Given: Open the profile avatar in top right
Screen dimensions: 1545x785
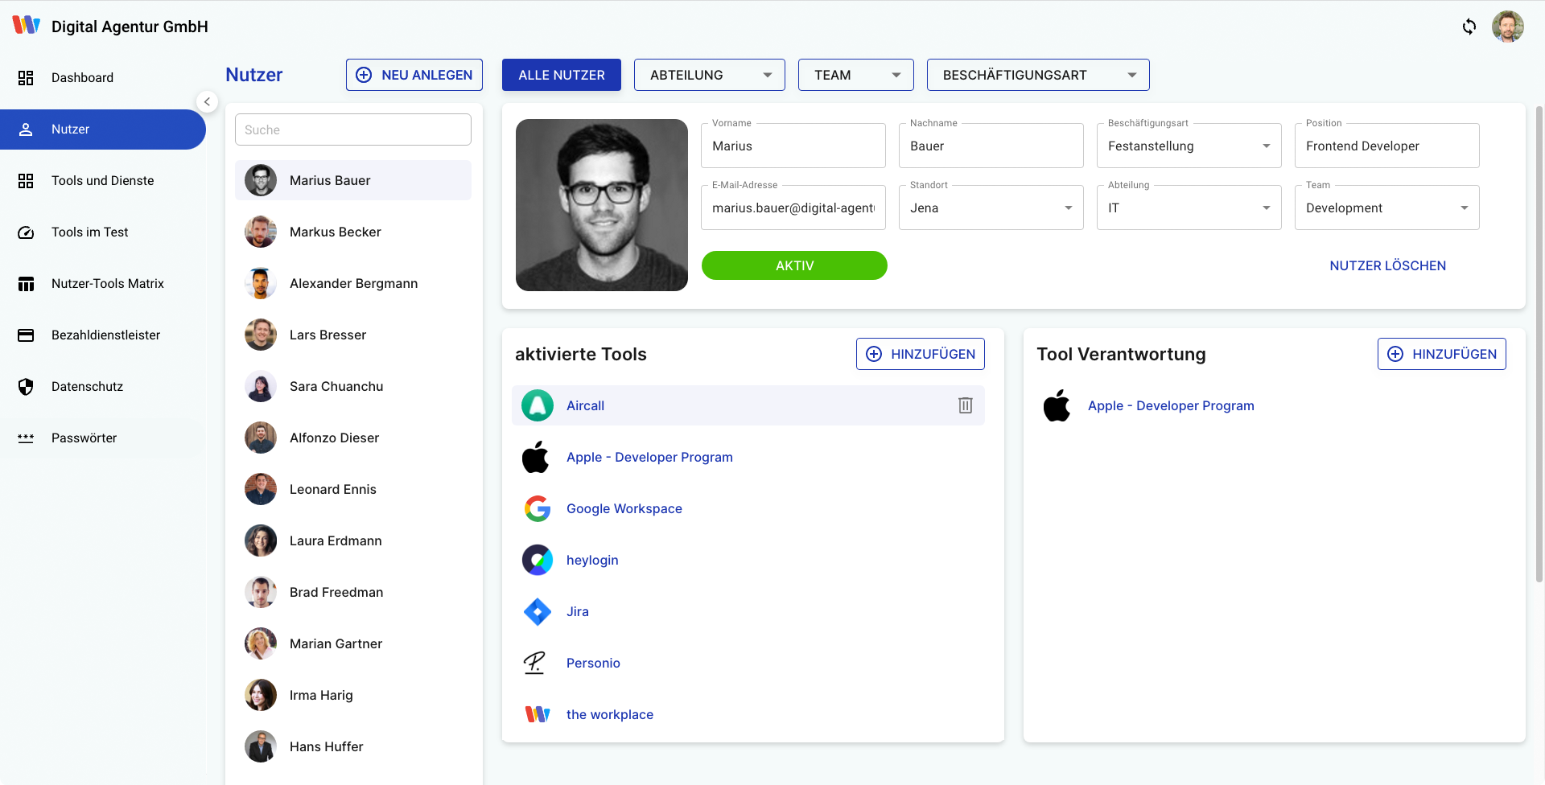Looking at the screenshot, I should pyautogui.click(x=1507, y=27).
